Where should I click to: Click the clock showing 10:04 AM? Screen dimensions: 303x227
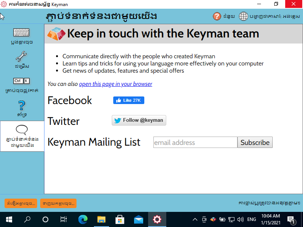(x=270, y=219)
